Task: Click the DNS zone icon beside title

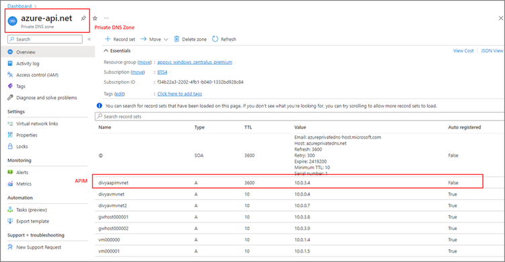Action: click(x=12, y=21)
